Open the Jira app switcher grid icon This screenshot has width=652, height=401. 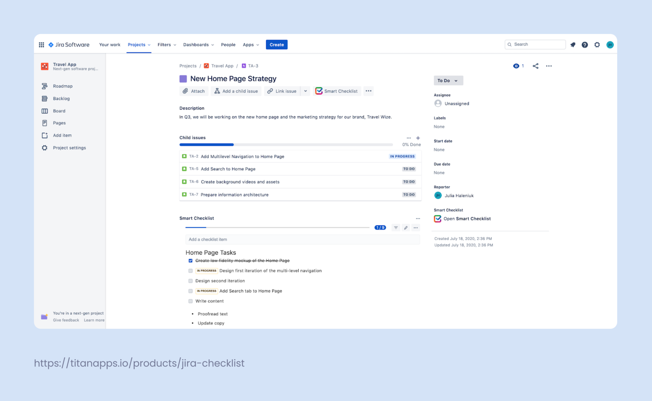pos(41,45)
